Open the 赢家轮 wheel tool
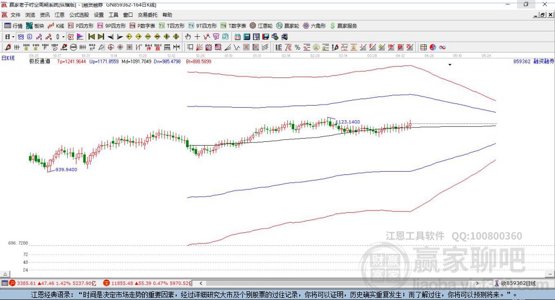555x300 pixels. click(x=288, y=26)
